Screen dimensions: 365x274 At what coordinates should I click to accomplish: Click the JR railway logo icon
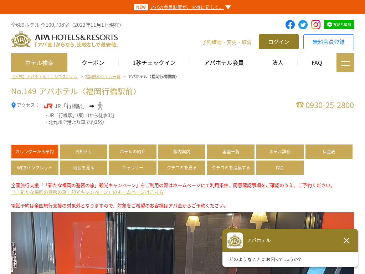point(48,106)
